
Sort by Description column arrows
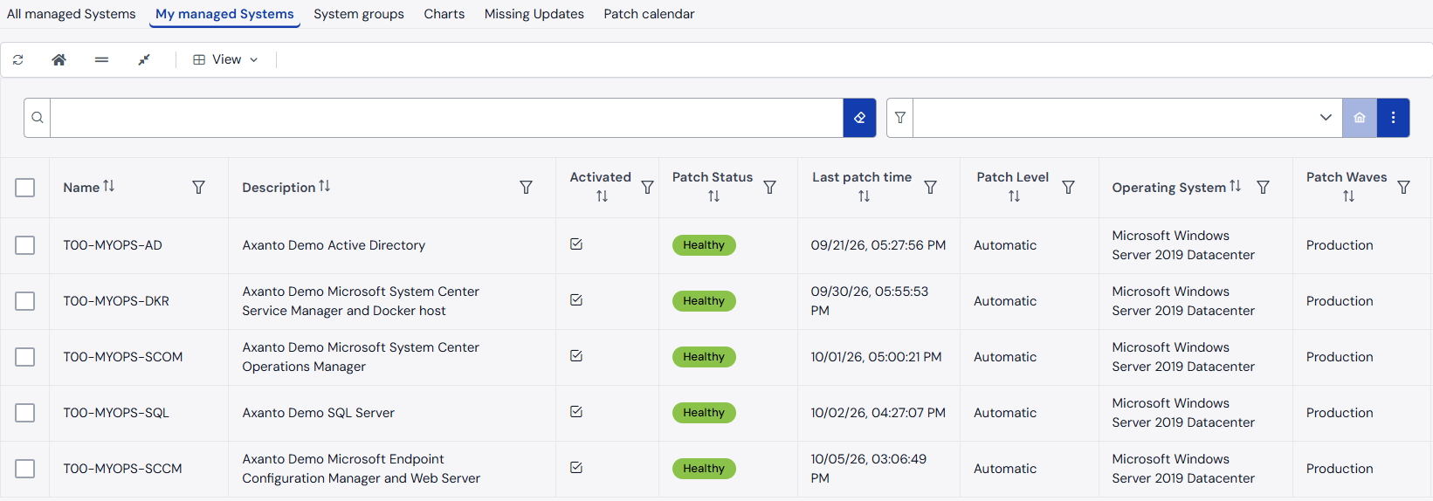325,186
